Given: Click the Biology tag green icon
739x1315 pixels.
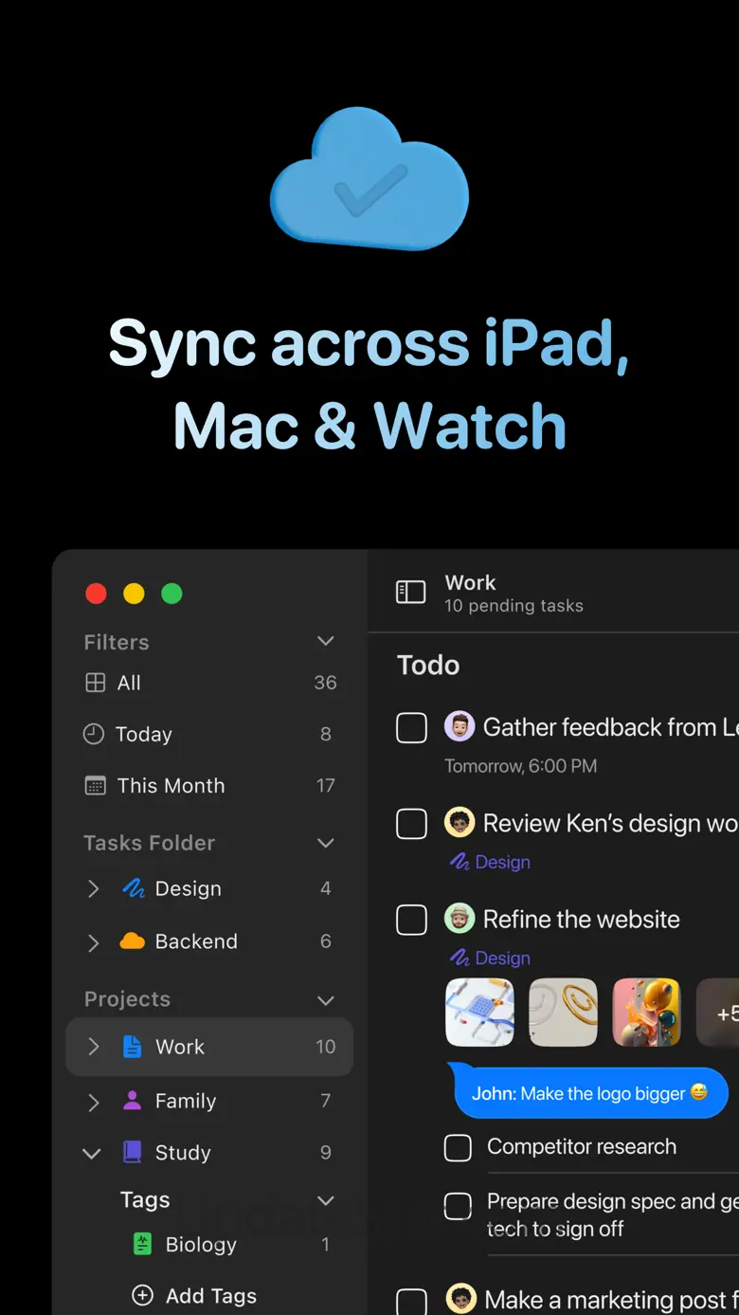Looking at the screenshot, I should (142, 1245).
